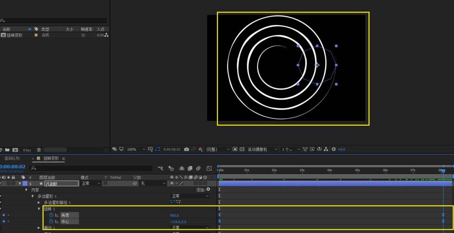Open the (完整) resolution dropdown
Screen dimensions: 454x233
tap(218, 150)
